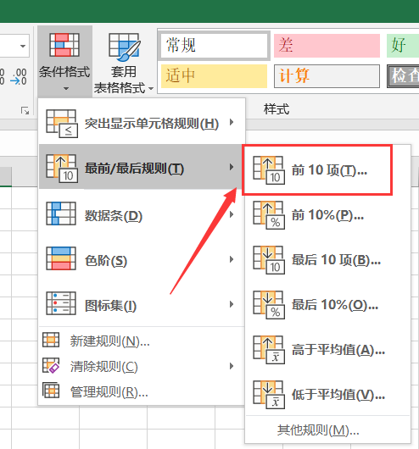Expand the 图标集 submenu arrow

[232, 304]
